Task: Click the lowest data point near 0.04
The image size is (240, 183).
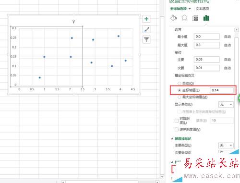Action: (40, 78)
